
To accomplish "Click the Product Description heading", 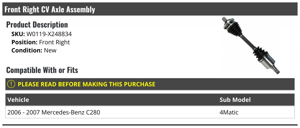I will 37,25.
